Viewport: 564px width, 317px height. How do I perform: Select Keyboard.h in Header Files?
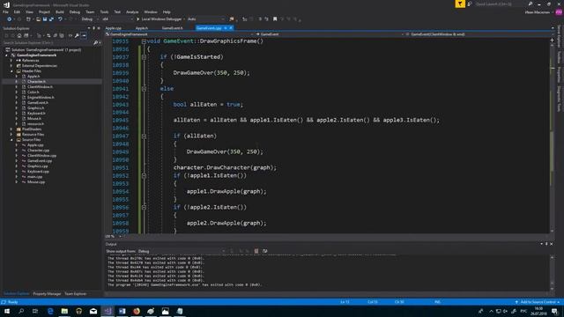point(36,114)
